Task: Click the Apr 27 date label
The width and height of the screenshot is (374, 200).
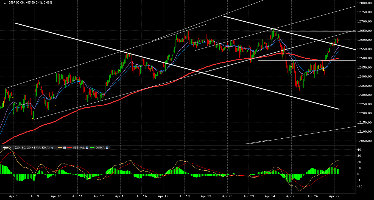Action: coord(334,196)
